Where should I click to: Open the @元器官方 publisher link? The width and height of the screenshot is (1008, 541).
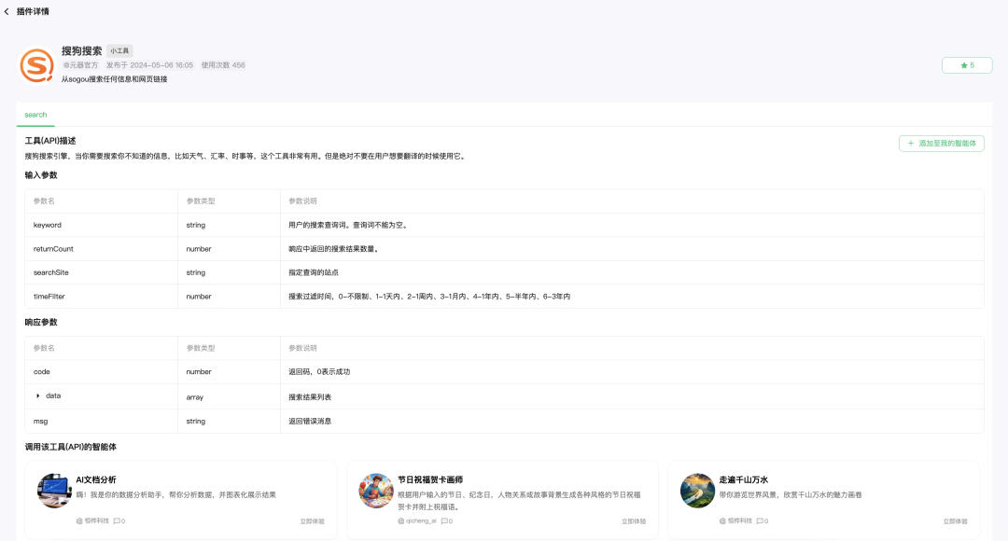pyautogui.click(x=80, y=65)
